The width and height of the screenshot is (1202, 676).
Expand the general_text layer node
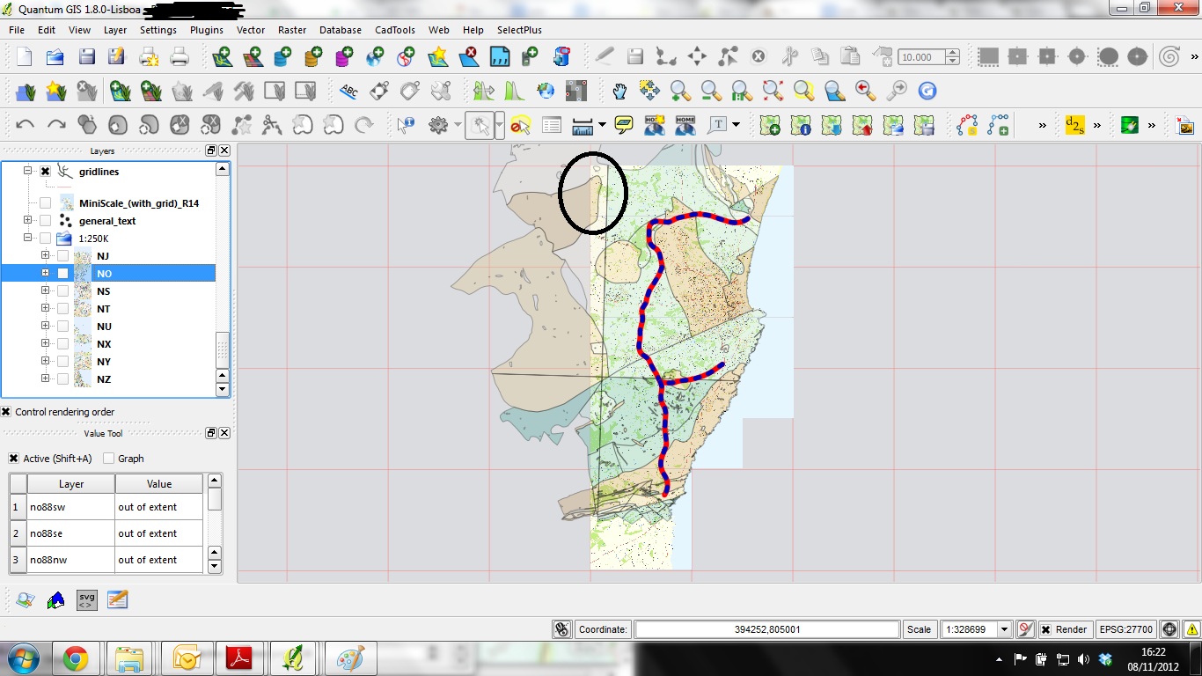click(27, 220)
